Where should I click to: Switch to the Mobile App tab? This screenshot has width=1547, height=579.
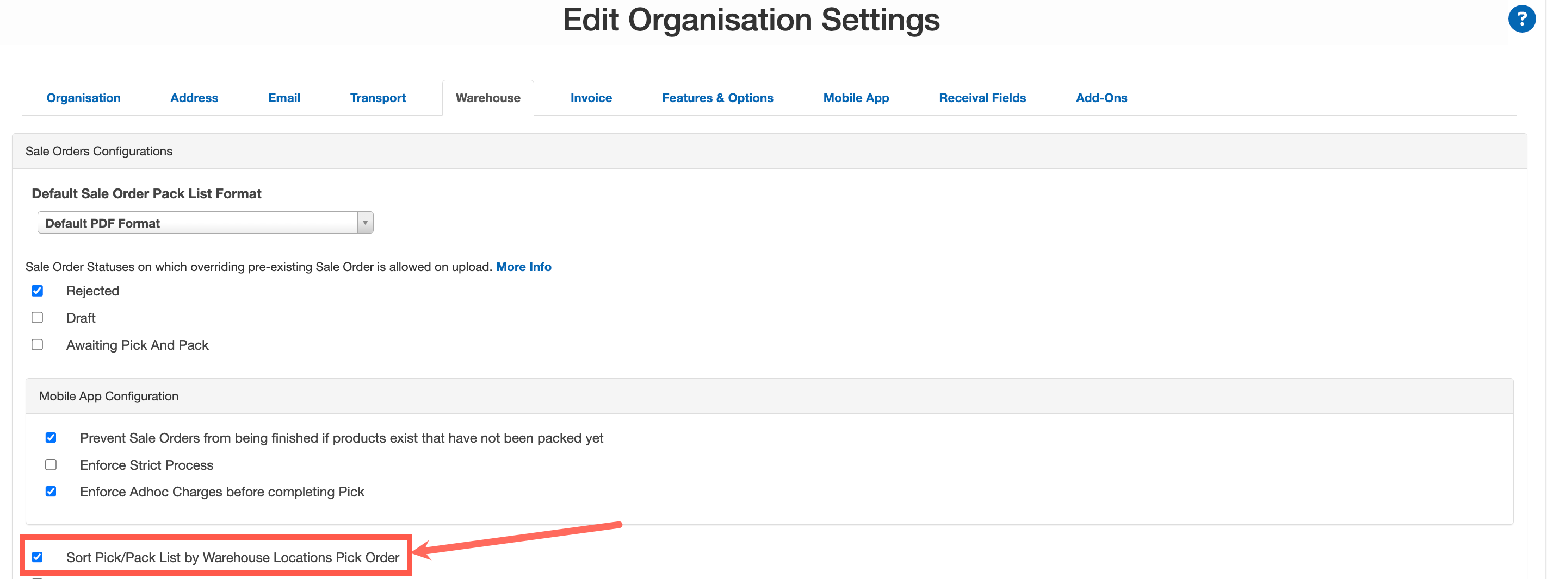(856, 98)
